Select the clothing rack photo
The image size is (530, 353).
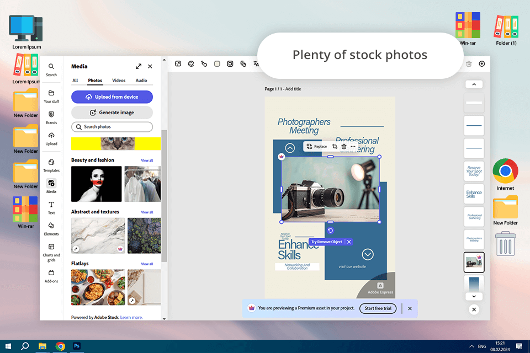pyautogui.click(x=142, y=184)
